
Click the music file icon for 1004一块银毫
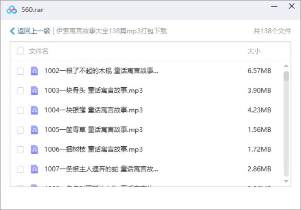point(34,110)
